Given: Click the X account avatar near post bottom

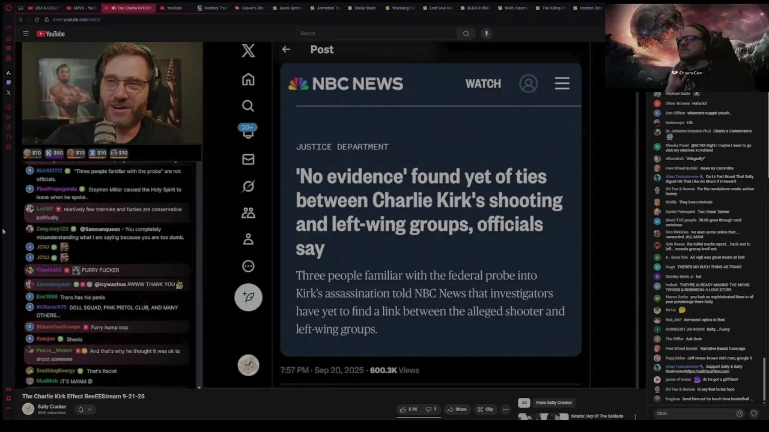Looking at the screenshot, I should click(248, 365).
